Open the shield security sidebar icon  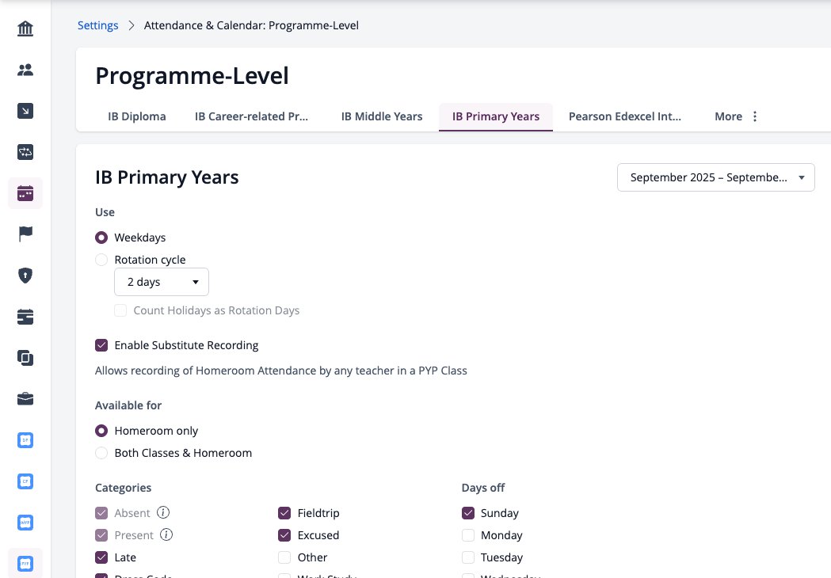point(25,276)
